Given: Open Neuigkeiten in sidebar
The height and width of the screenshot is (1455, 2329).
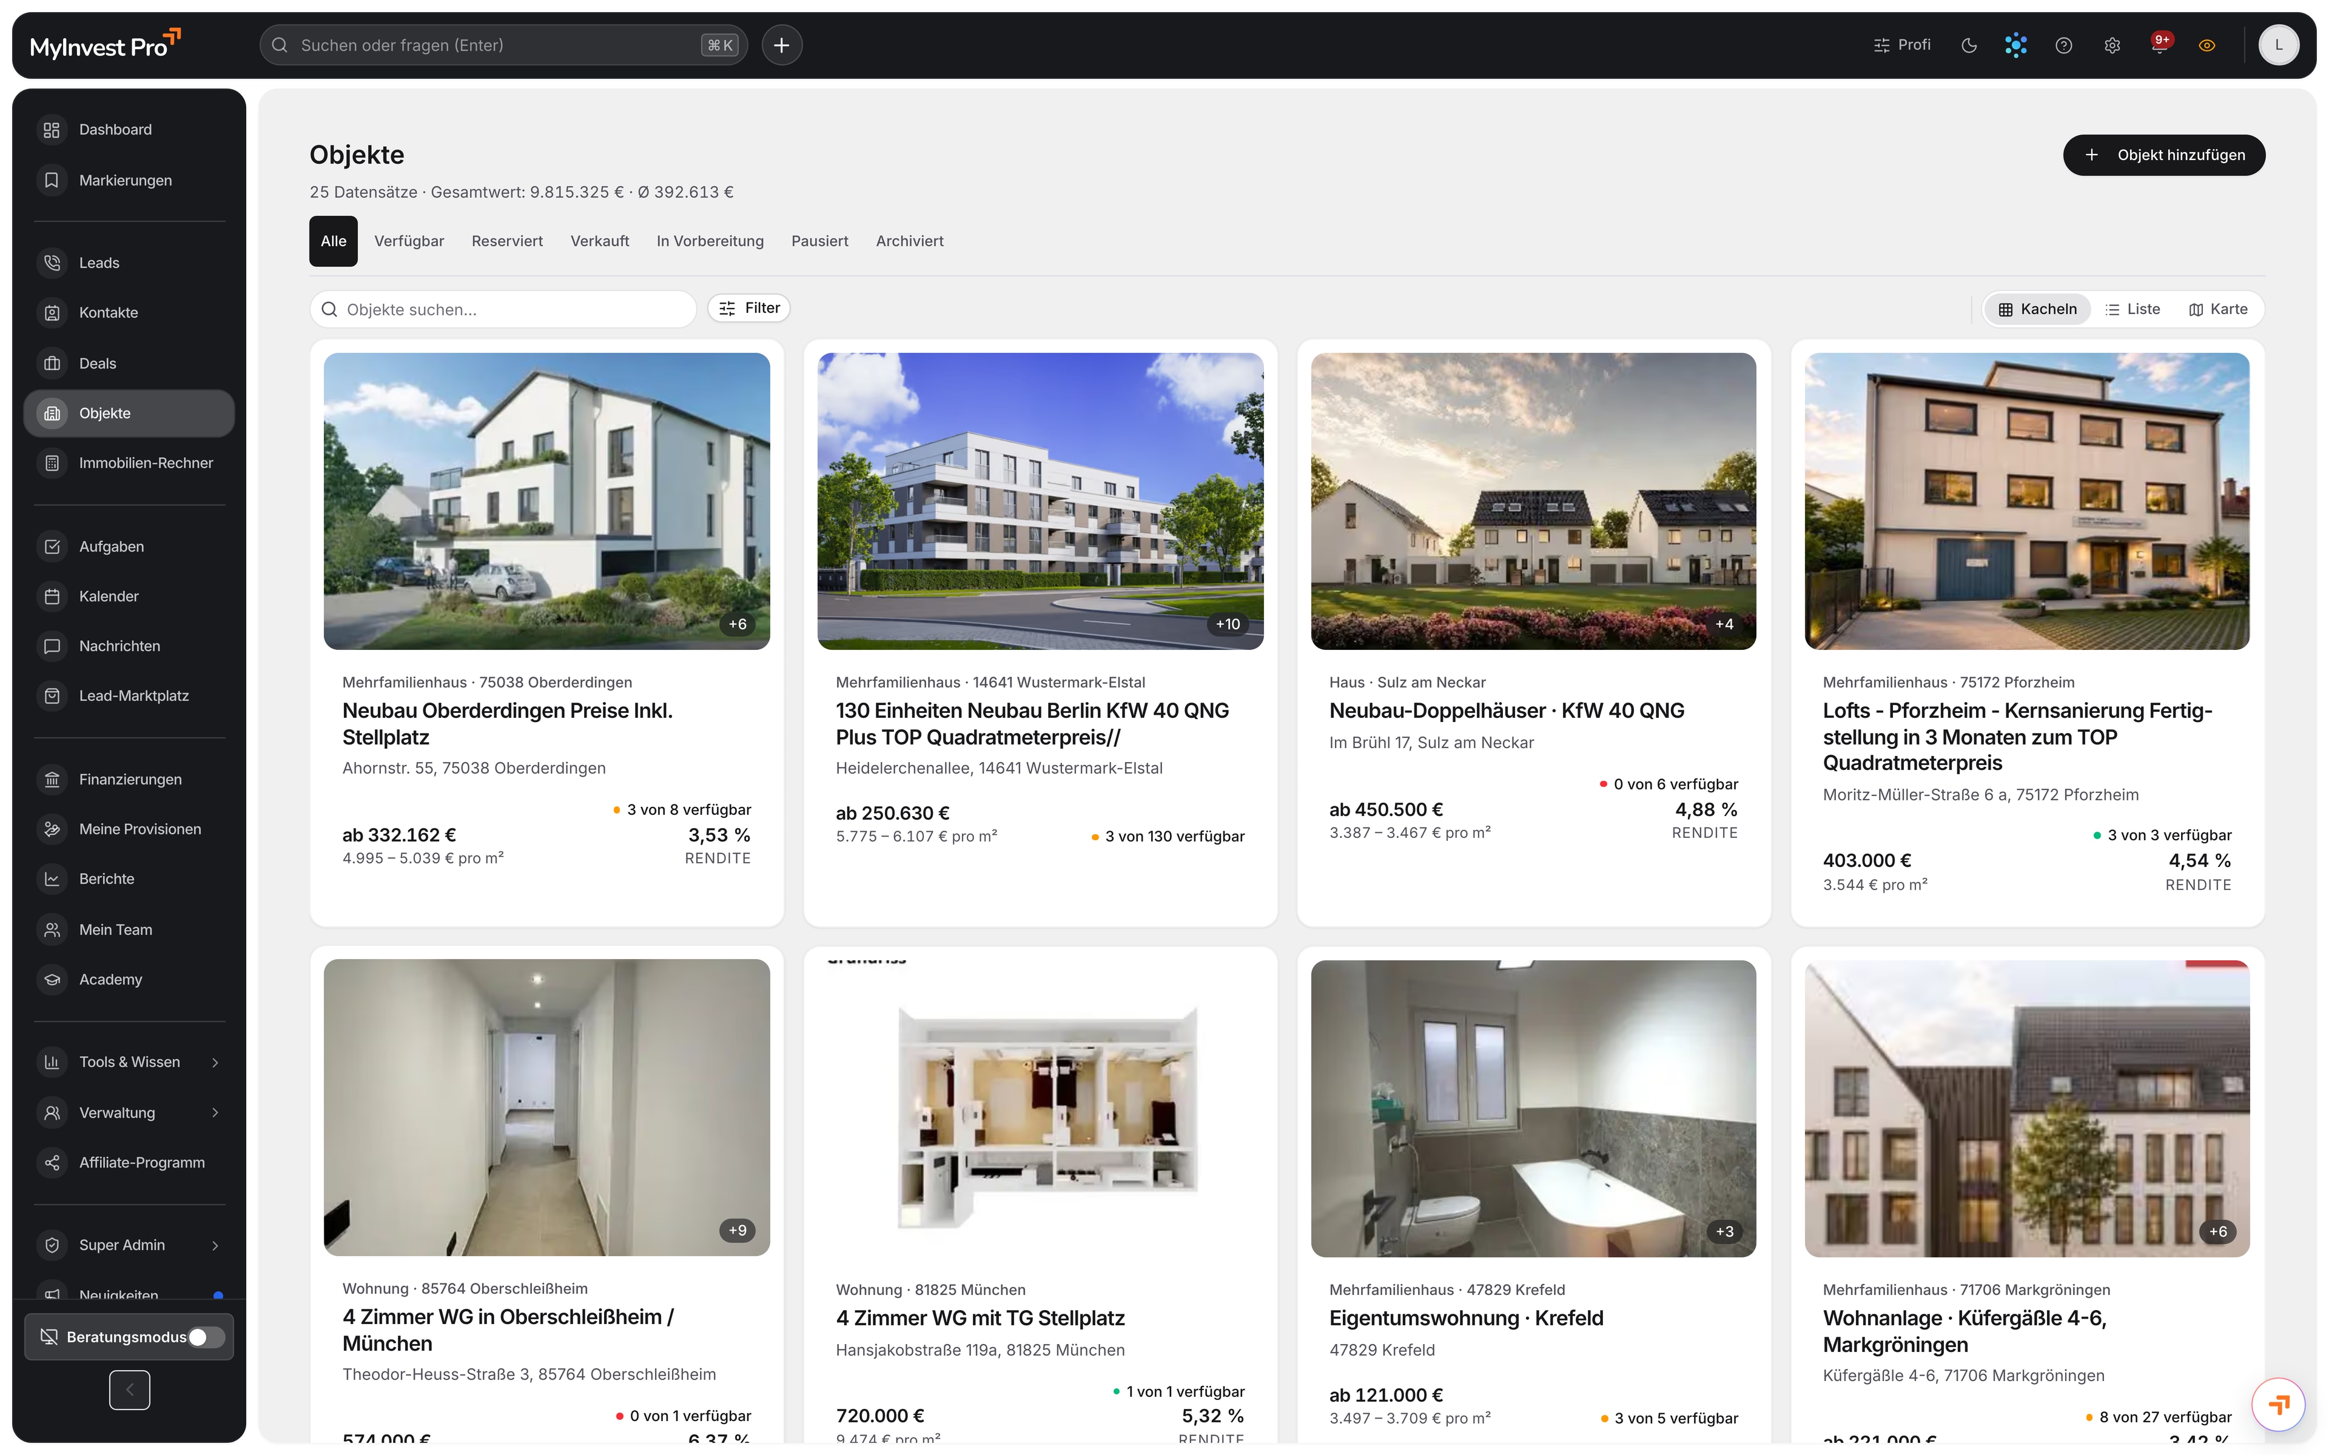Looking at the screenshot, I should tap(129, 1293).
